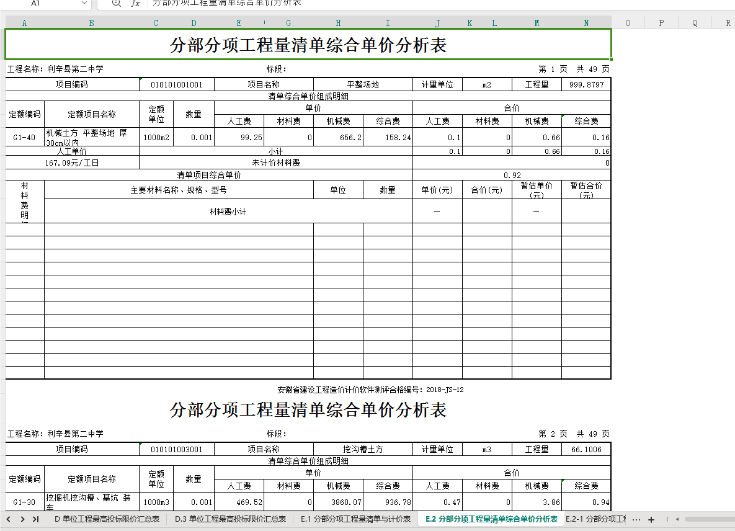
Task: Go to next sheet with right arrow
Action: (x=22, y=519)
